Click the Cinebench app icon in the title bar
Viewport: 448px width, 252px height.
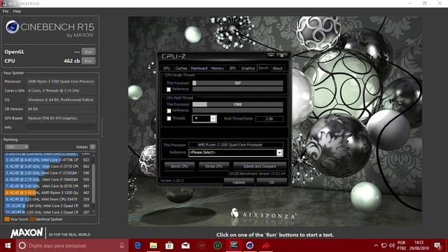click(x=4, y=3)
